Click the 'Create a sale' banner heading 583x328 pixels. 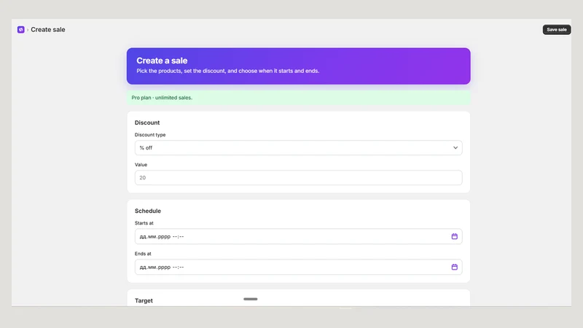tap(162, 60)
